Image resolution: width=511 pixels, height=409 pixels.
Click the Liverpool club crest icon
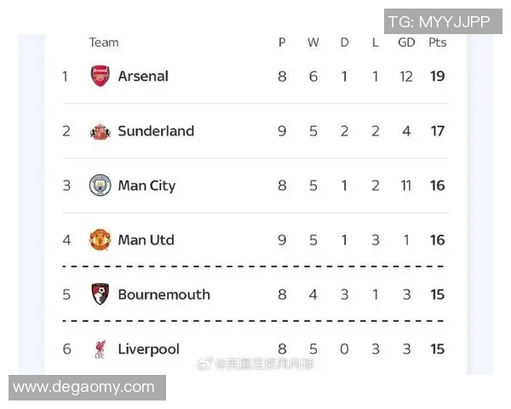pyautogui.click(x=100, y=349)
